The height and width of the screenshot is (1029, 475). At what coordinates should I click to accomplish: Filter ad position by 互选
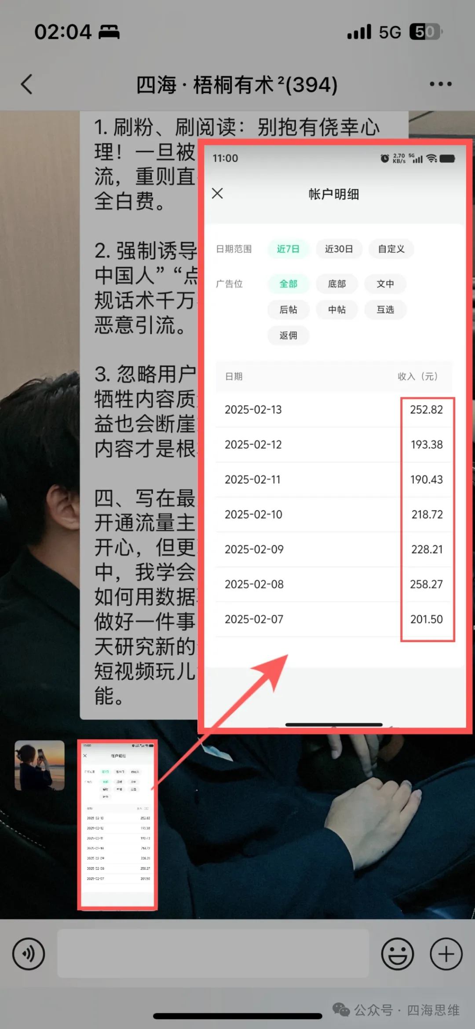tap(385, 310)
